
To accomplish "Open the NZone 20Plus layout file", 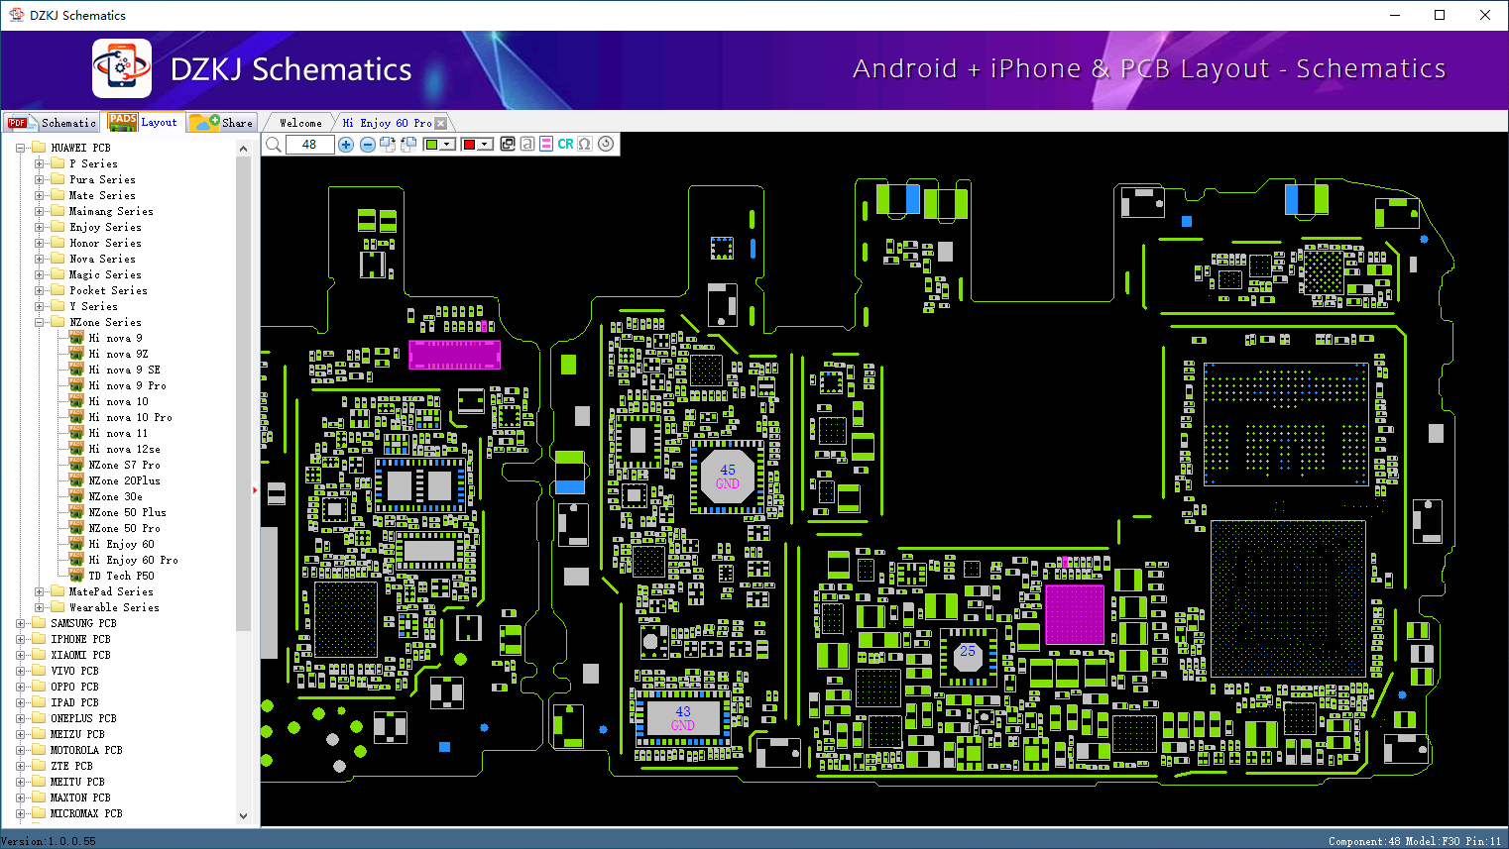I will [124, 480].
